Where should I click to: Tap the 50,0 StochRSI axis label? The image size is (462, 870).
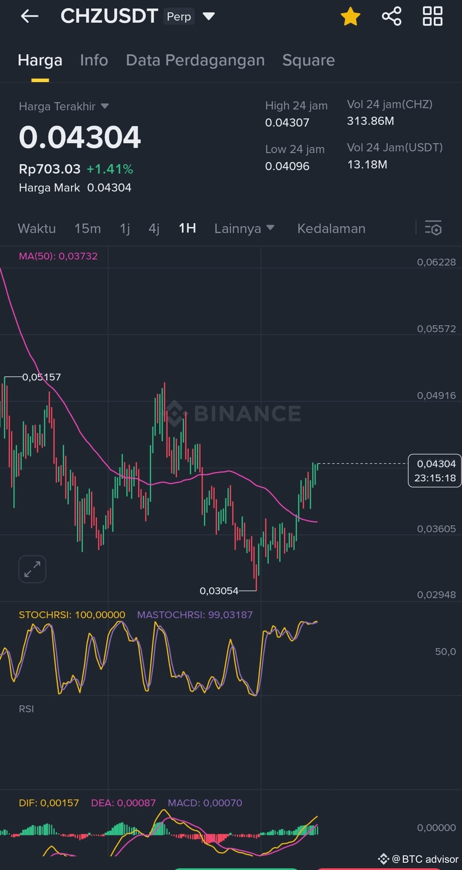(x=445, y=652)
